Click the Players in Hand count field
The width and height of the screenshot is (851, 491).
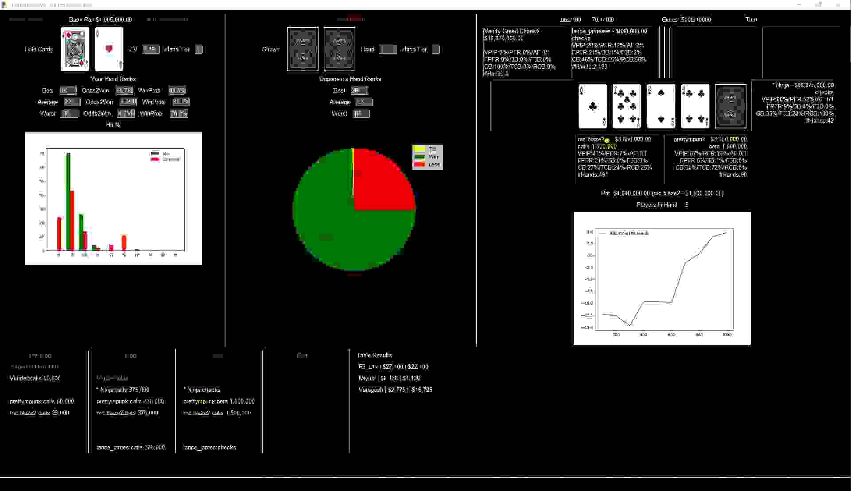(x=687, y=205)
